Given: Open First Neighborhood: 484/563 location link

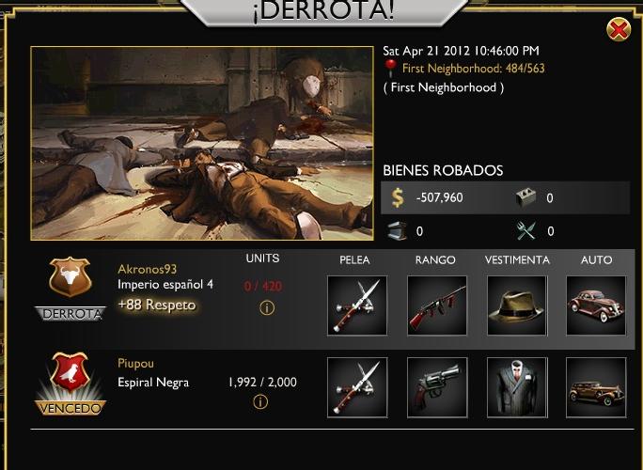Looking at the screenshot, I should tap(474, 68).
